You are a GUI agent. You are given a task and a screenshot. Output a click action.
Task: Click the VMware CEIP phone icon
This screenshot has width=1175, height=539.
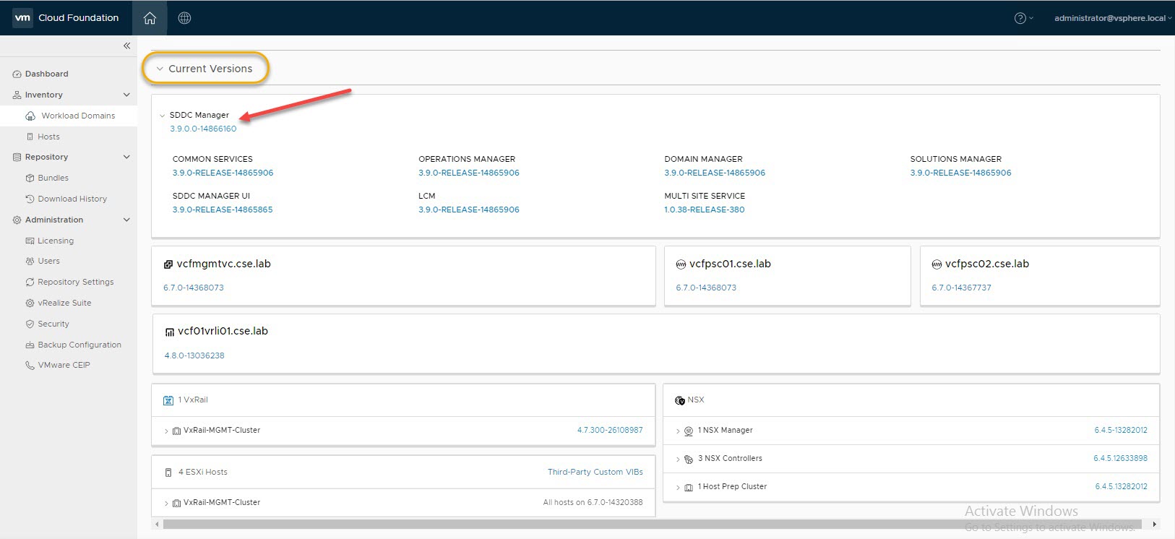[x=30, y=365]
